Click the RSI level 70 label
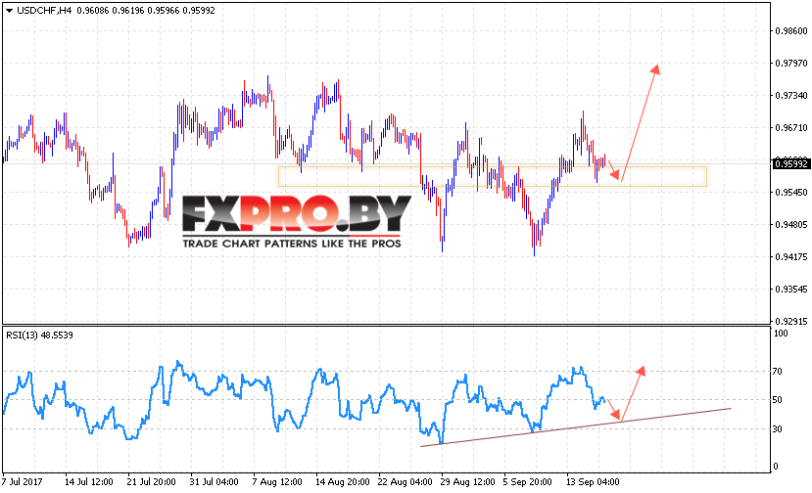 point(778,372)
